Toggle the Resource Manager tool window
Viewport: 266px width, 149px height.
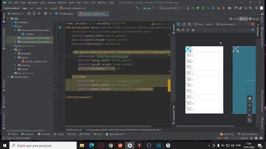point(4,38)
